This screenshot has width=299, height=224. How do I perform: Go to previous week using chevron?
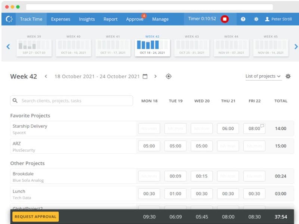[46, 77]
